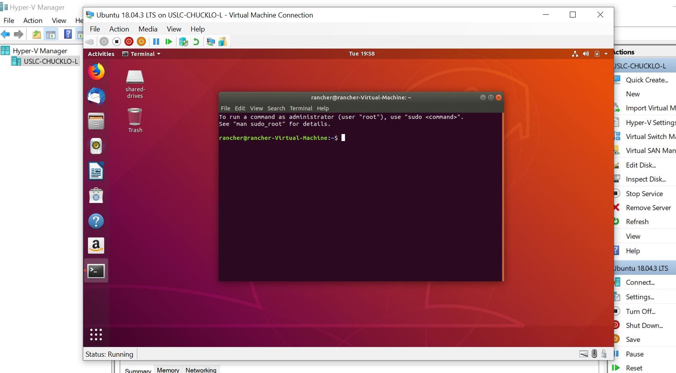
Task: Click the network status icon in Ubuntu's top bar
Action: pos(575,54)
